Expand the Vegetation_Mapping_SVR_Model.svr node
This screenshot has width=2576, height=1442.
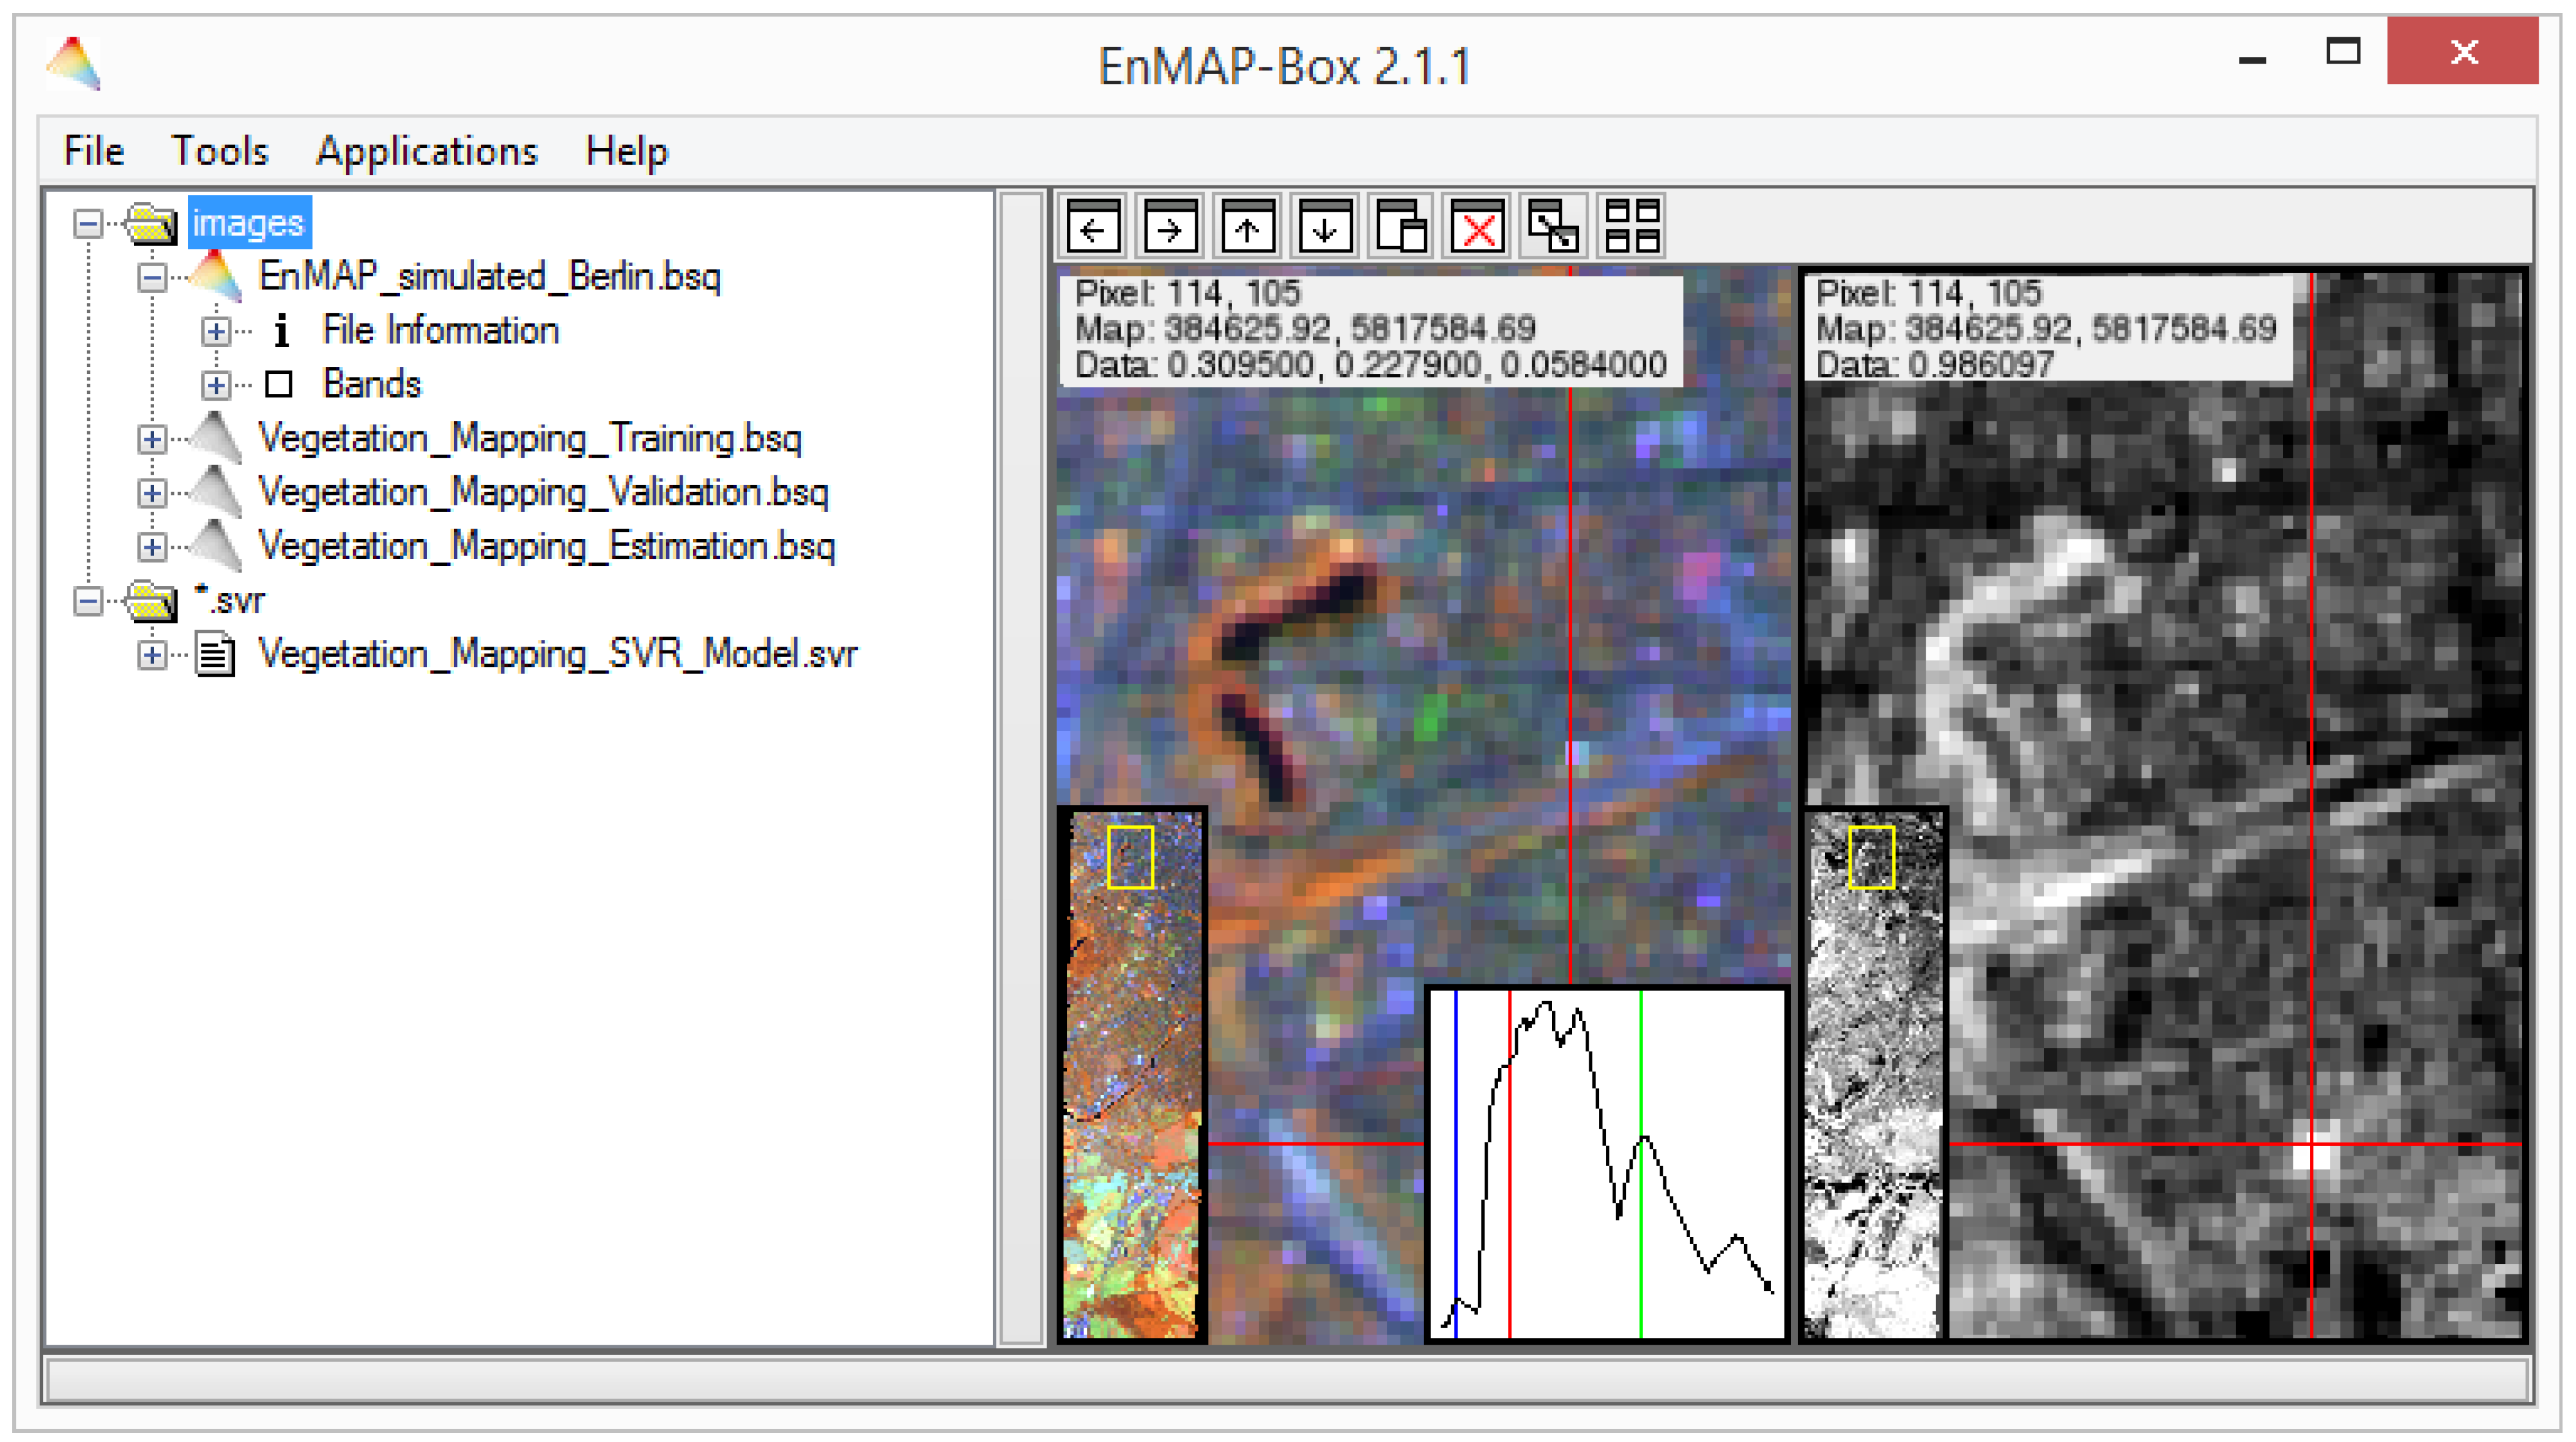pyautogui.click(x=152, y=655)
